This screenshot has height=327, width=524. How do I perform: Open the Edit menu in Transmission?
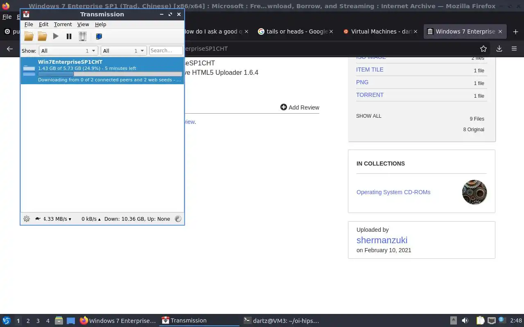tap(43, 25)
